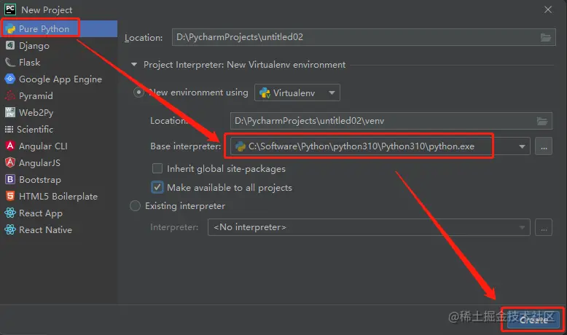Open the Virtualenv environment type dropdown
This screenshot has height=335, width=567.
[x=297, y=93]
